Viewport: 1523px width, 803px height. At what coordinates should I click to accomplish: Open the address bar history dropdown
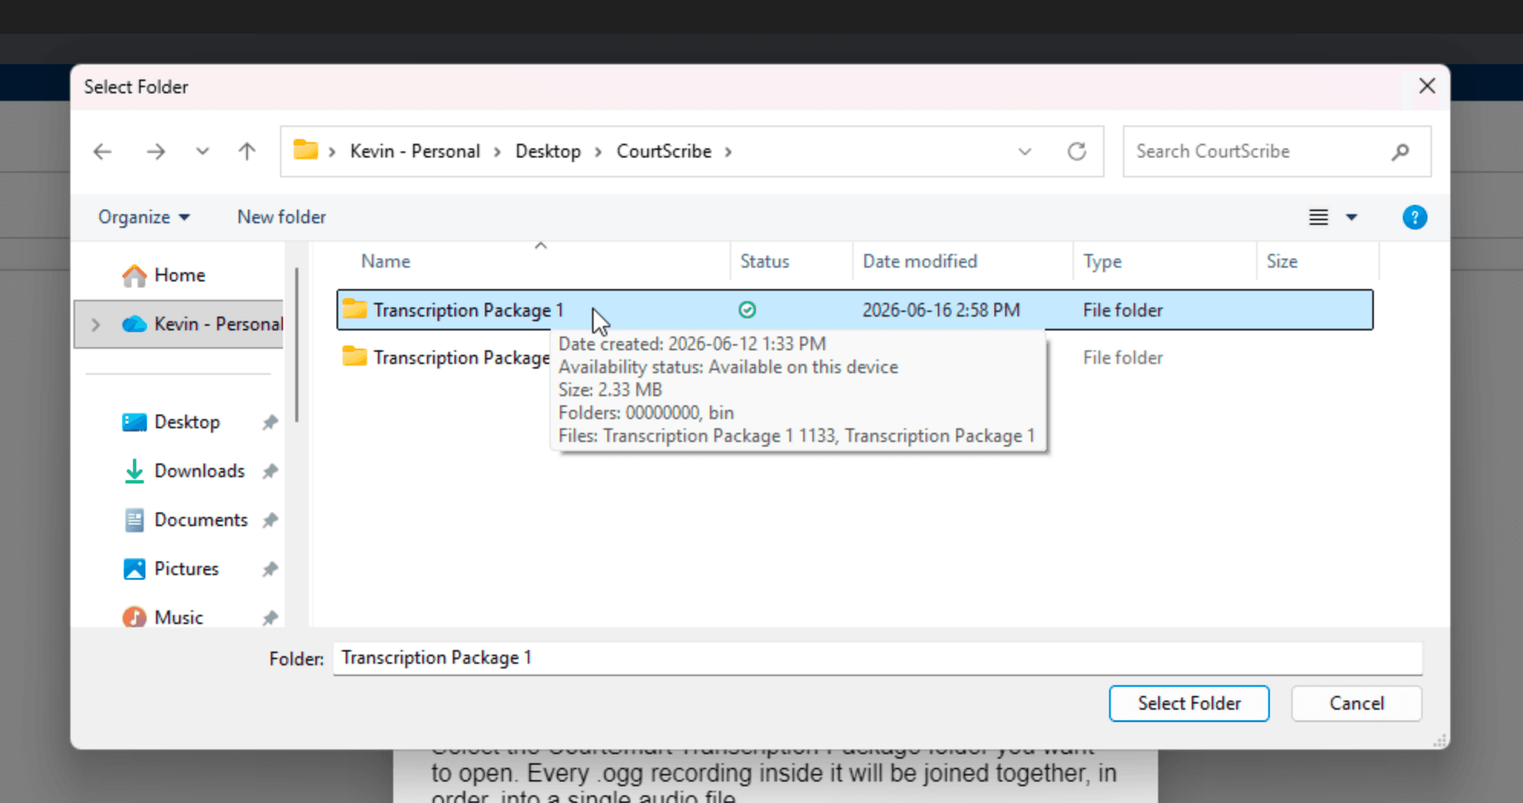(1025, 151)
